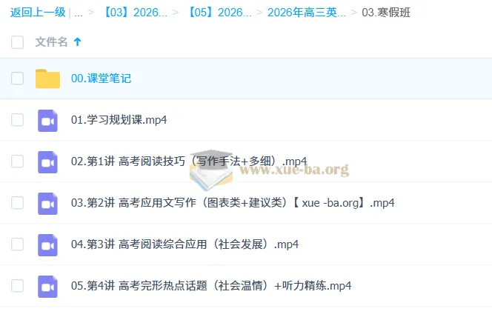
Task: Check the box for 00.课堂笔记 folder
Action: [x=18, y=79]
